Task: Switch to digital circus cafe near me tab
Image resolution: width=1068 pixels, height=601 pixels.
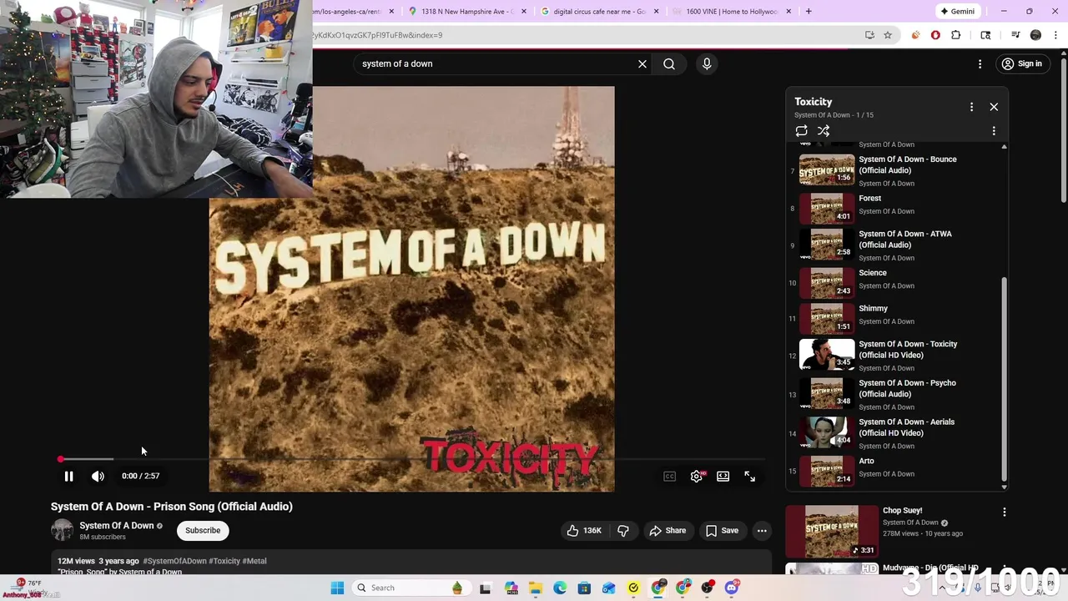Action: tap(599, 11)
